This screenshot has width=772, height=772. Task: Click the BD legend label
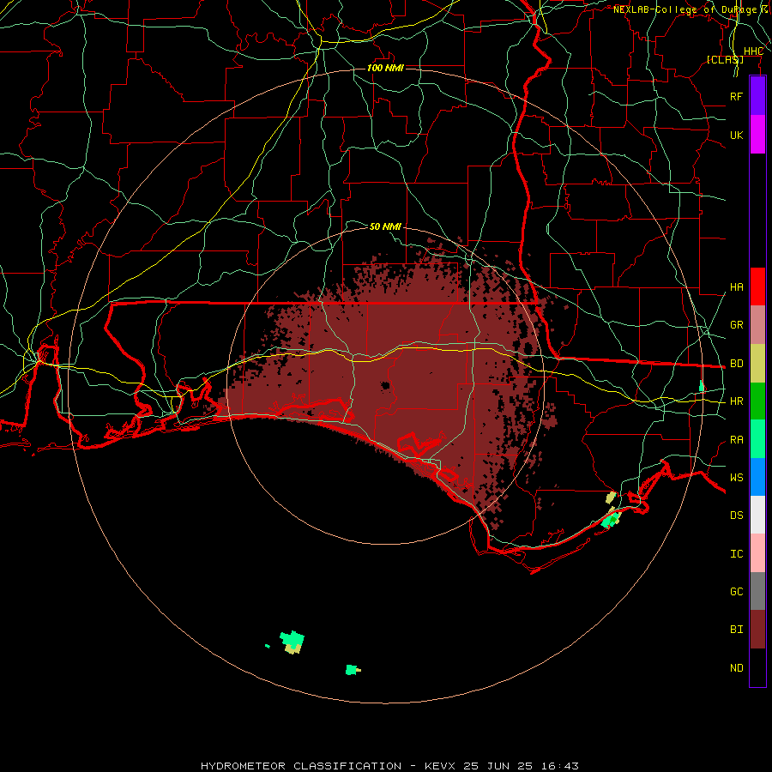(736, 364)
